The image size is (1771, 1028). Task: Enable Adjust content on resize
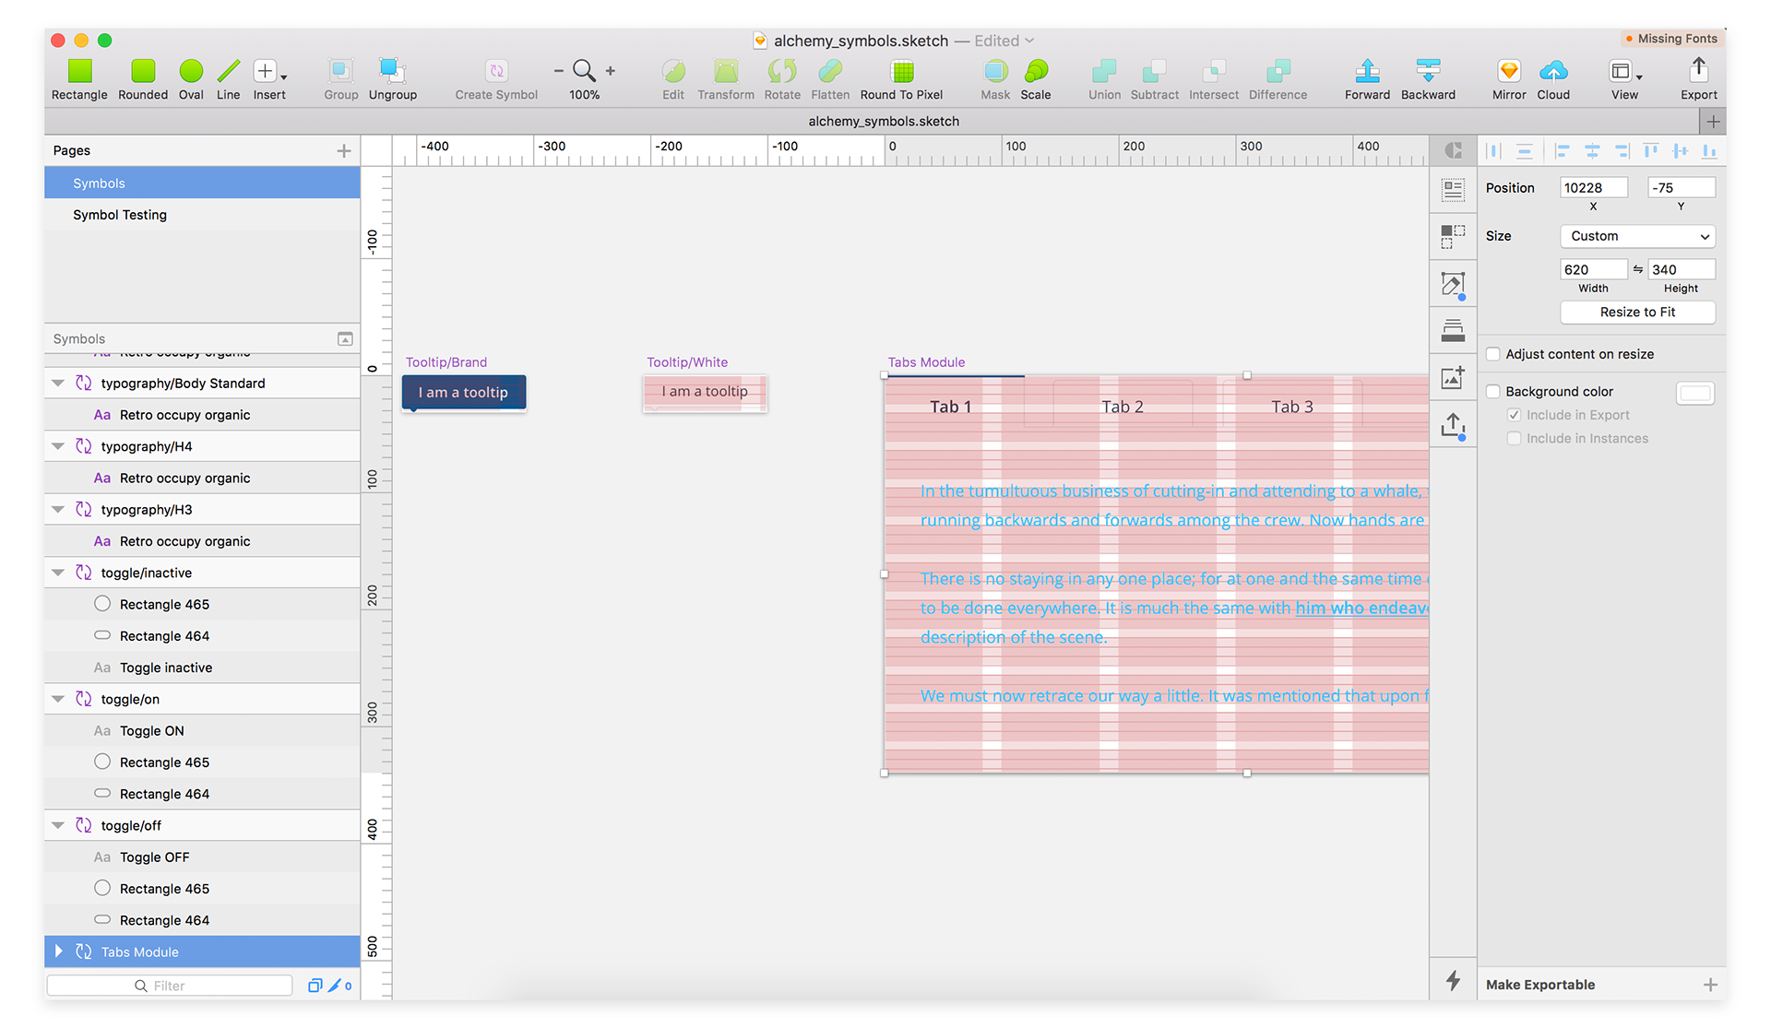pyautogui.click(x=1492, y=354)
